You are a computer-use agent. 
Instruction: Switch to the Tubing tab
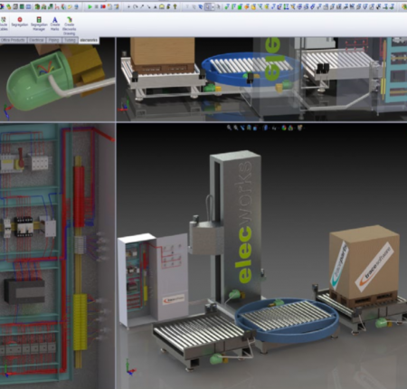pos(70,40)
